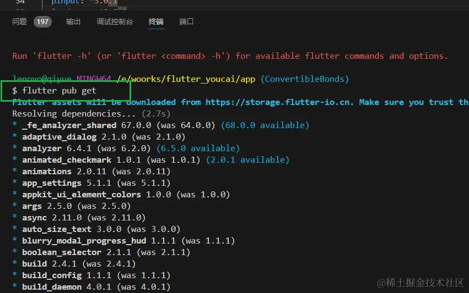
Task: Click the animated_checkmark package name
Action: (x=67, y=160)
